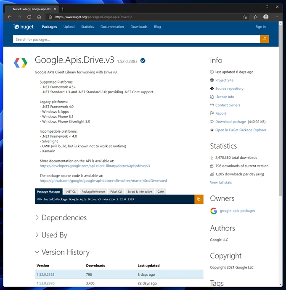Image resolution: width=286 pixels, height=290 pixels.
Task: Click the license icon beside License Info
Action: pyautogui.click(x=212, y=97)
